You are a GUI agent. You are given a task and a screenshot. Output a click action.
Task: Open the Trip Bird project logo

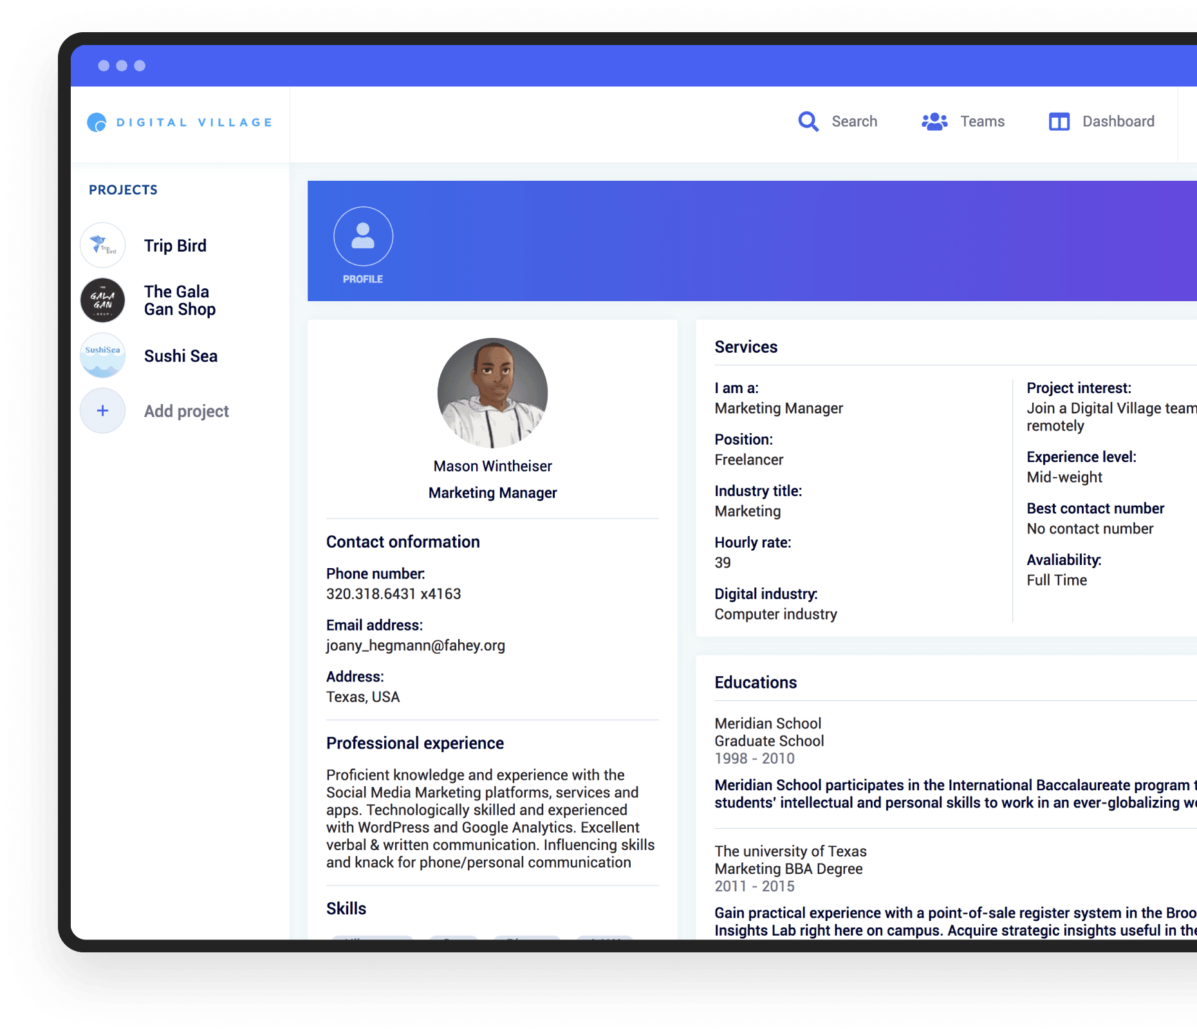point(102,245)
